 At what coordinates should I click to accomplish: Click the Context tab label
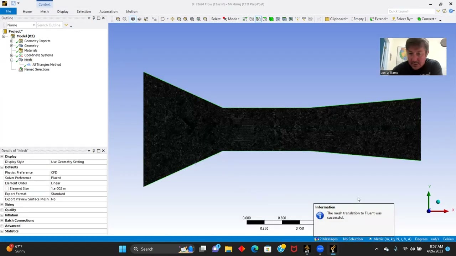(x=45, y=4)
